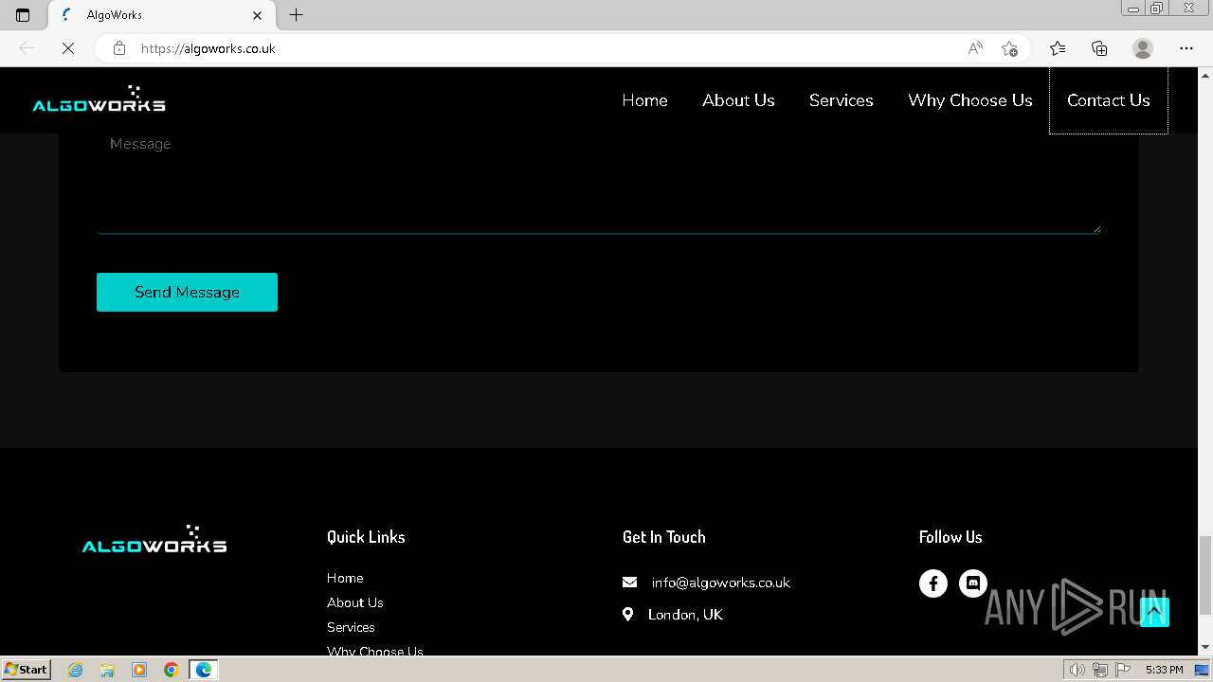Launch Internet Explorer from the taskbar
This screenshot has width=1213, height=682.
[x=75, y=670]
